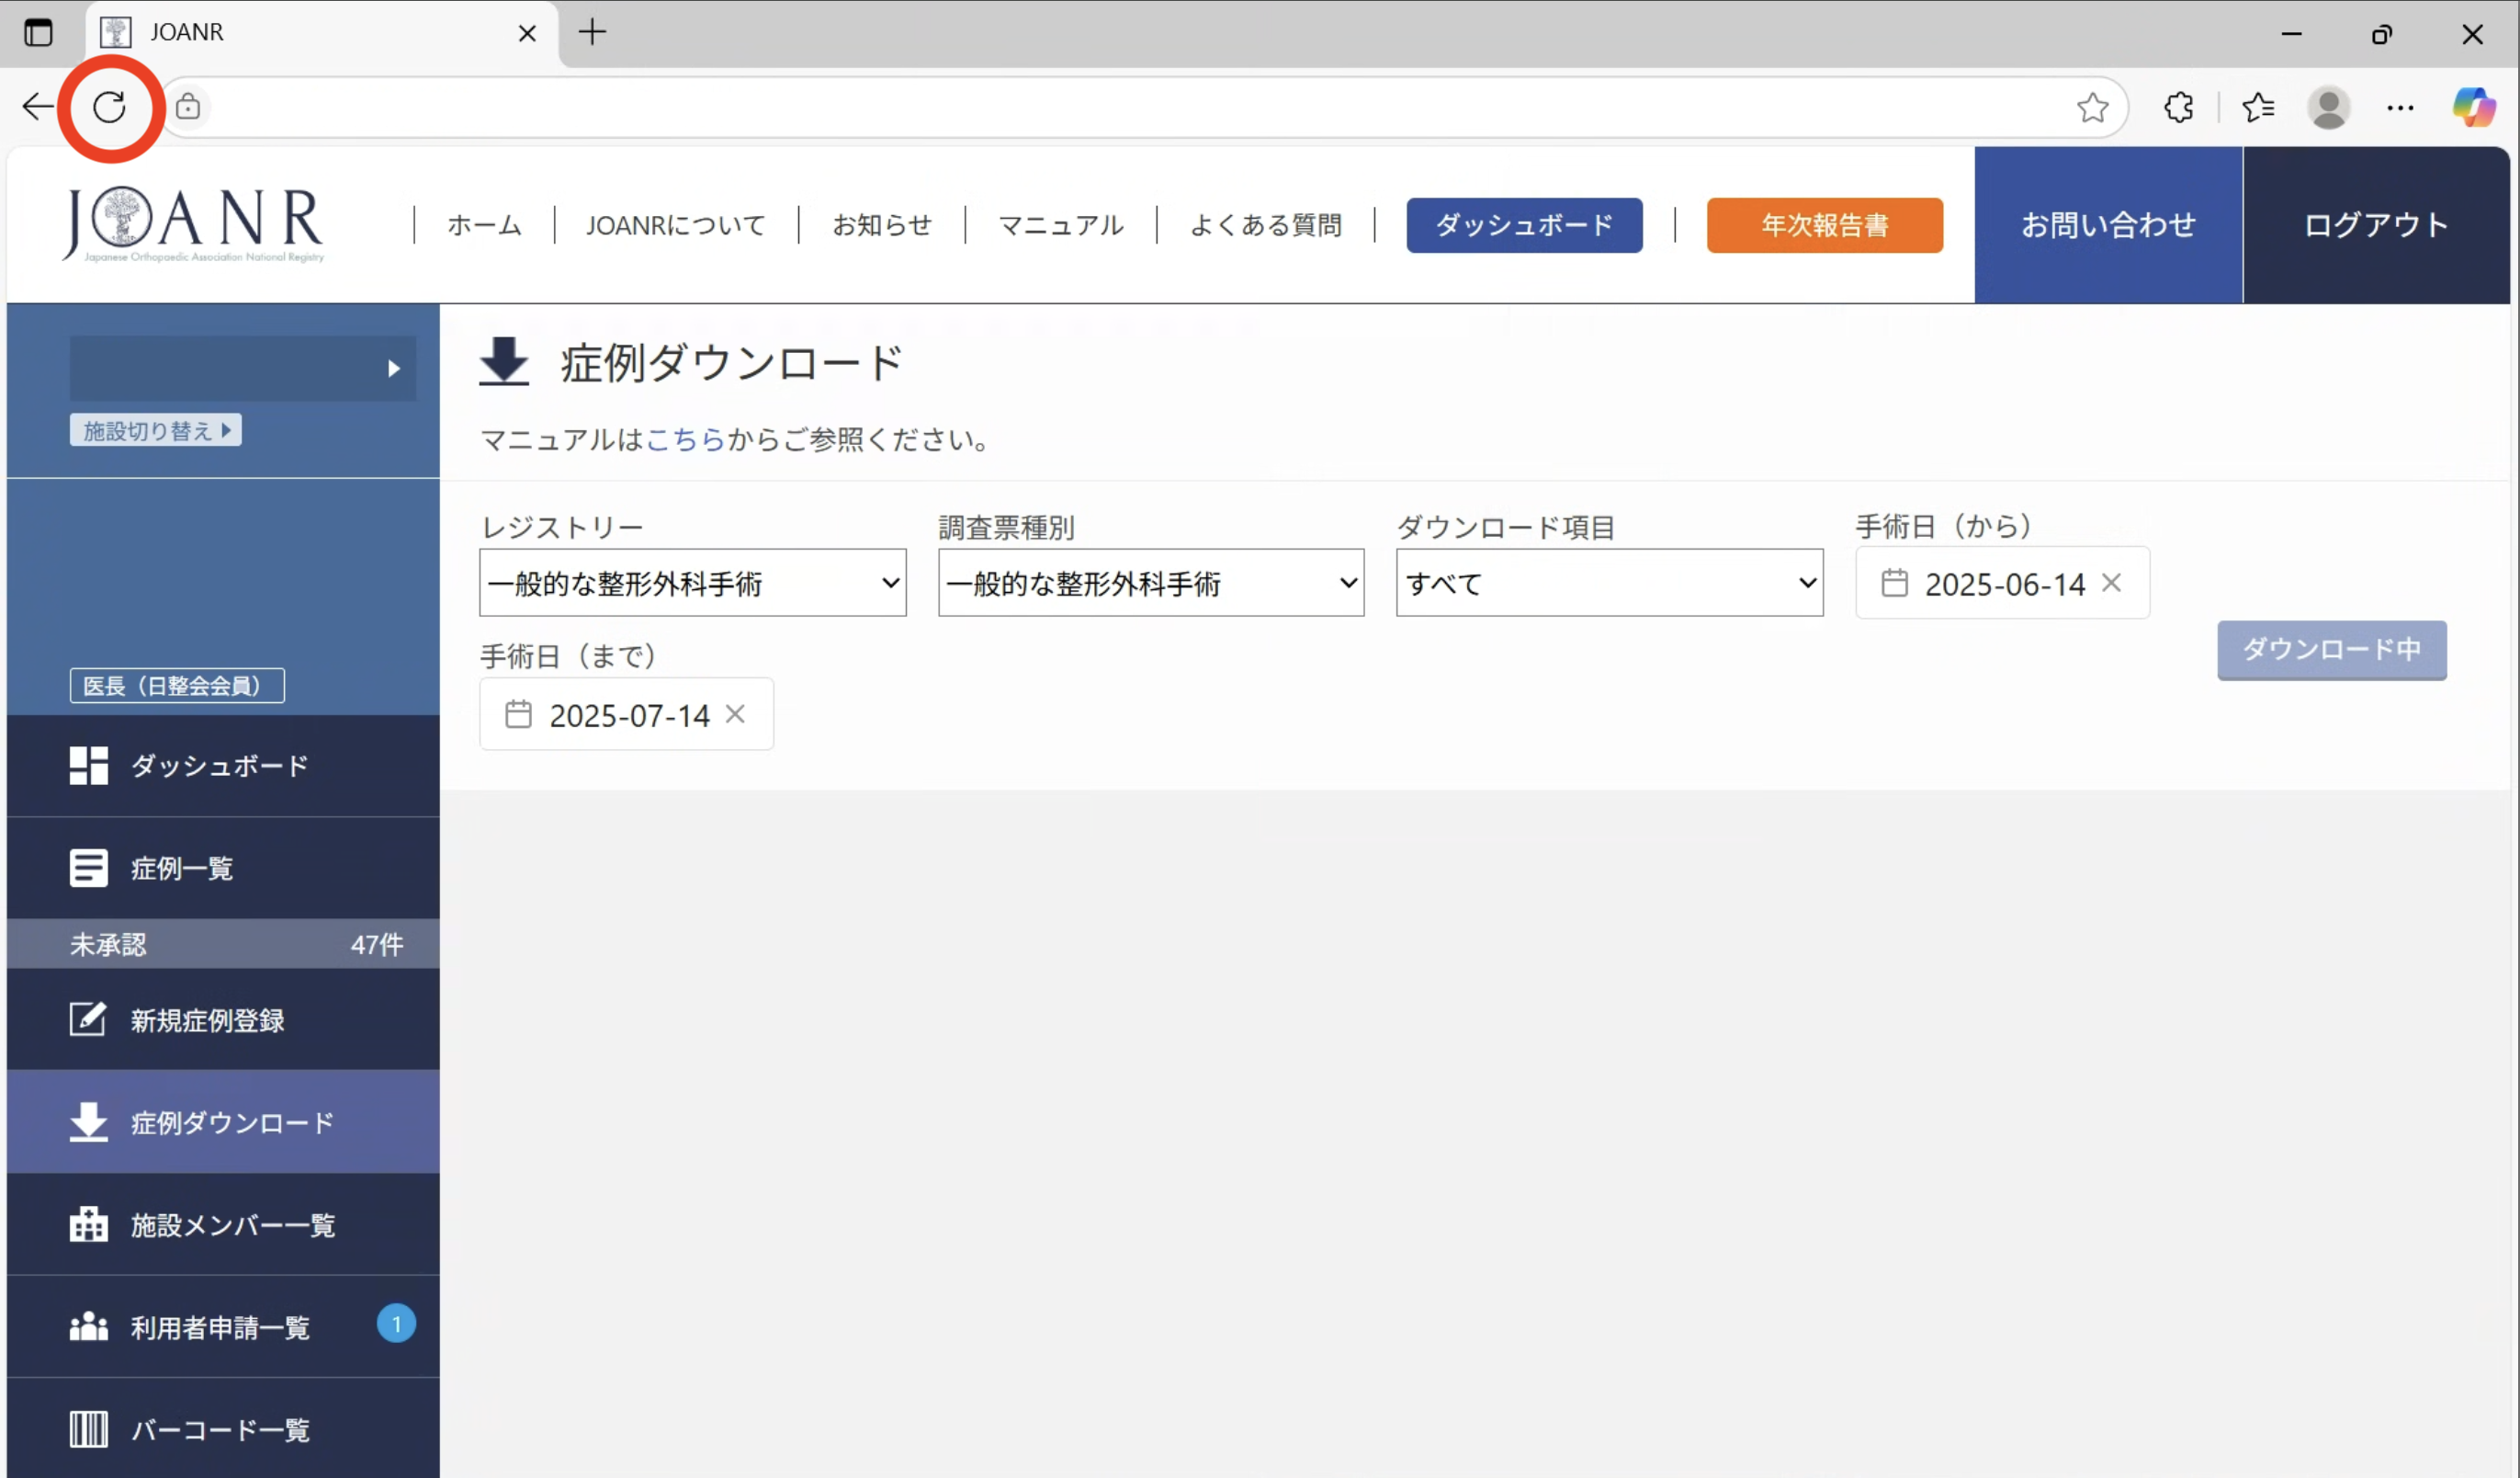2520x1478 pixels.
Task: Select the 新規症例登録 pencil icon
Action: (x=88, y=1019)
